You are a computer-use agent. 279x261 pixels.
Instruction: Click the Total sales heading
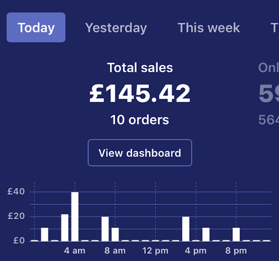point(140,68)
